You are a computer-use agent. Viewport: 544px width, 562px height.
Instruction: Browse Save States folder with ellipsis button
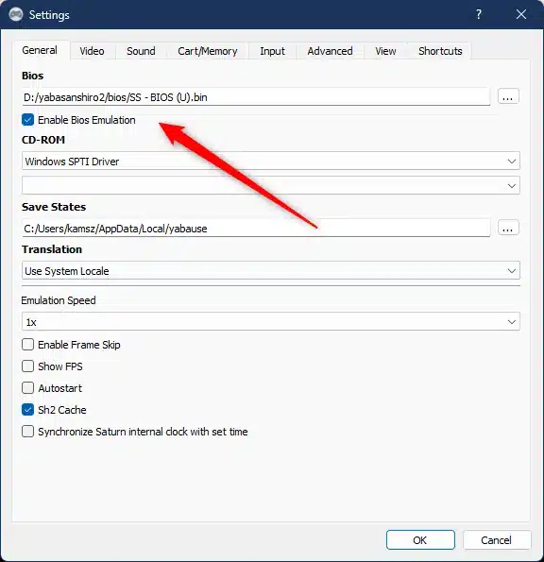click(508, 228)
